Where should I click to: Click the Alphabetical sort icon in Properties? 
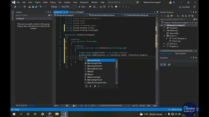[x=165, y=65]
